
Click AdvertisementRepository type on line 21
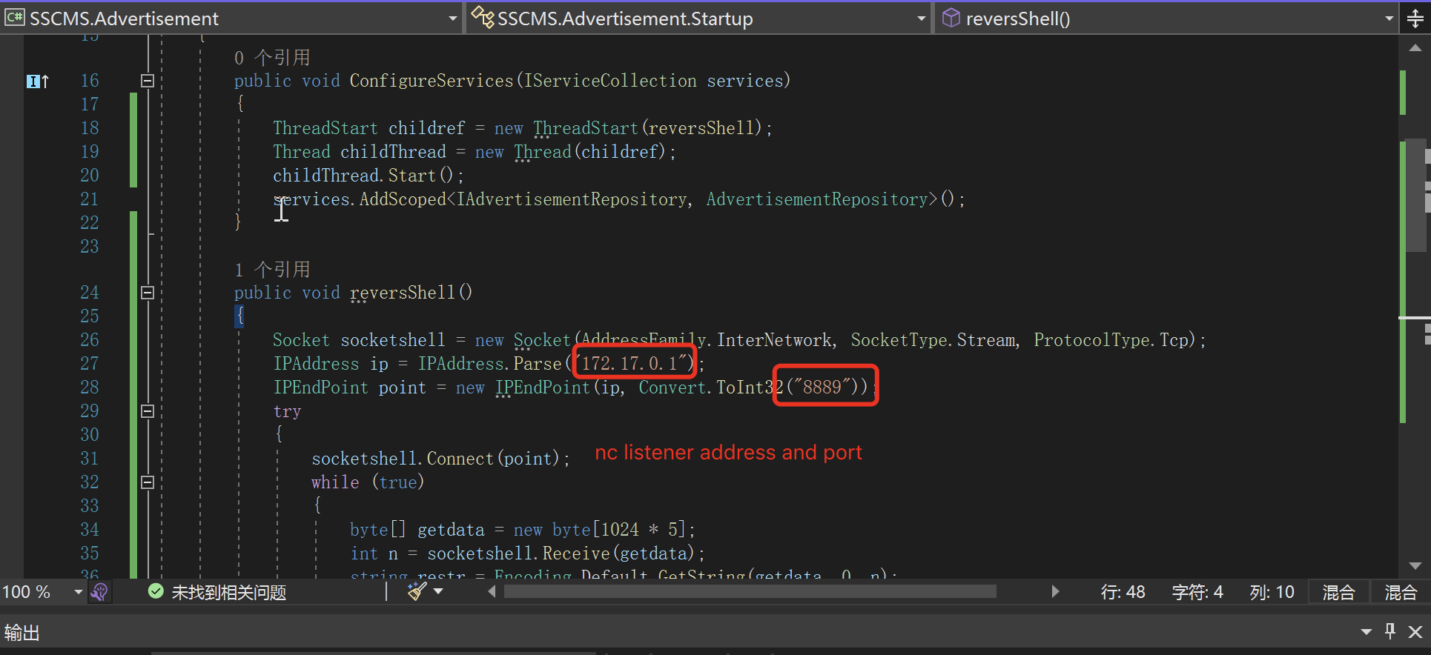(817, 199)
